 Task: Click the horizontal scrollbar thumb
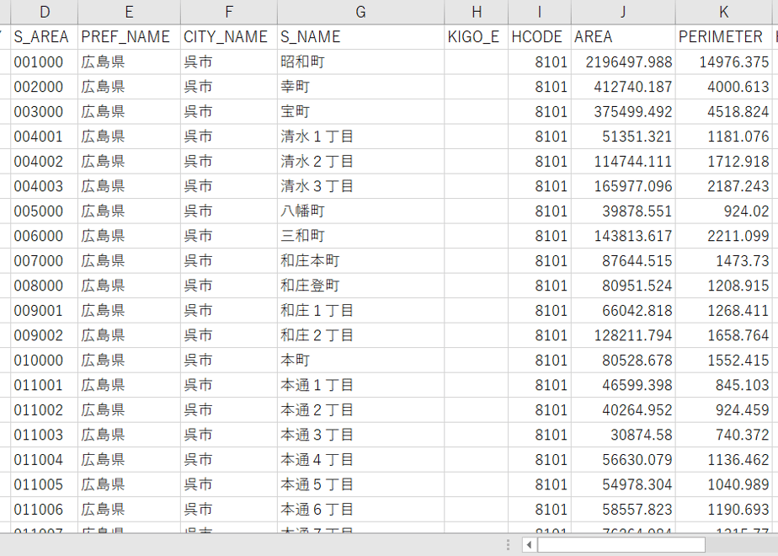click(621, 545)
